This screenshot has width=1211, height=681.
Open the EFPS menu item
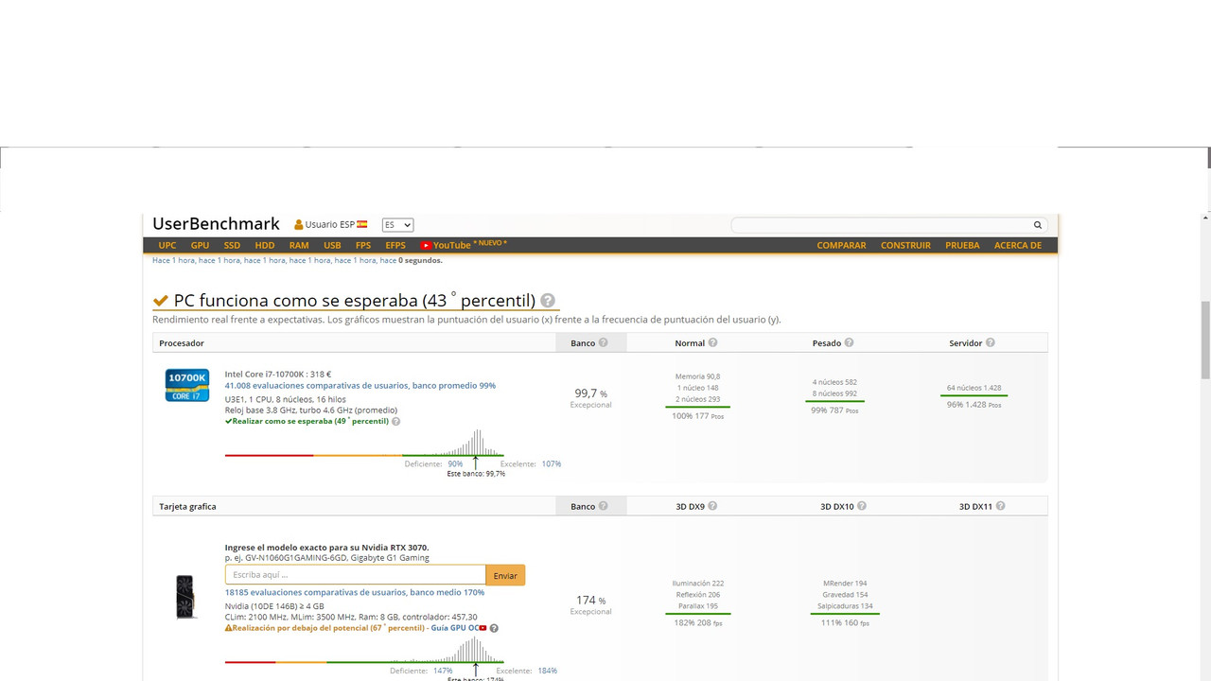tap(395, 245)
